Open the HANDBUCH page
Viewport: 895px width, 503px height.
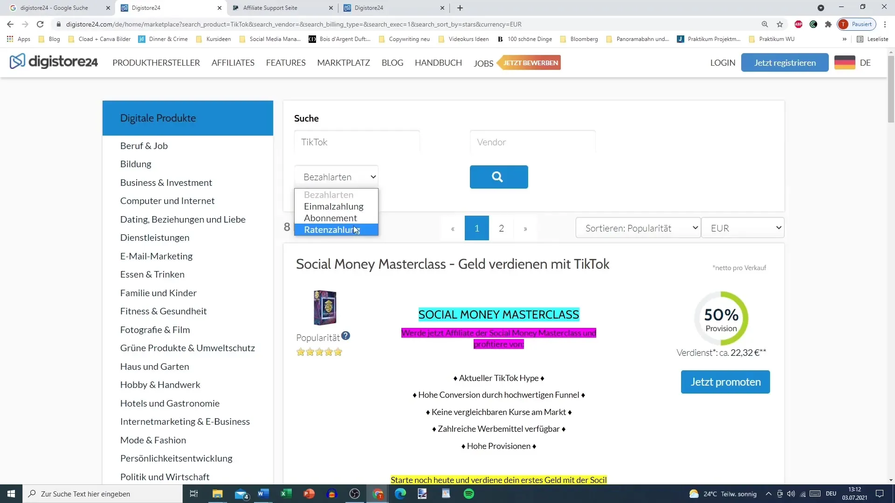point(438,63)
